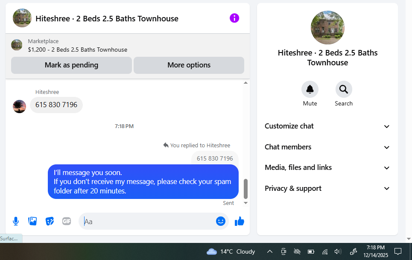Expand the Customize chat section

(327, 126)
